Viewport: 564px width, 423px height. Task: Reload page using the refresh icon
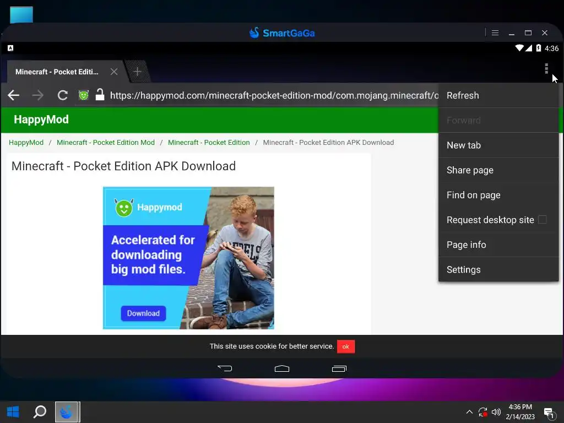63,95
